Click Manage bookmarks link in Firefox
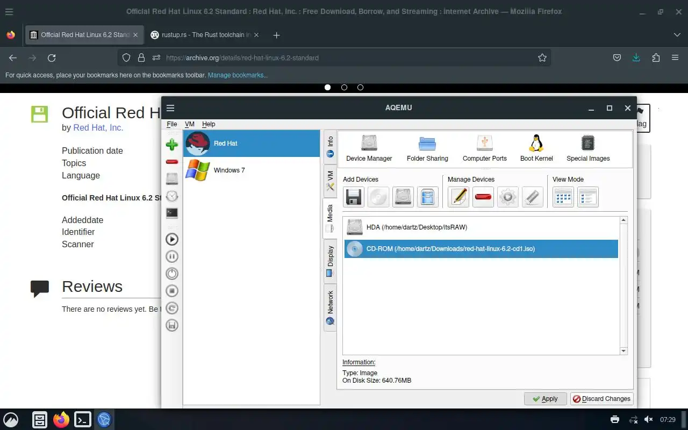 click(238, 75)
